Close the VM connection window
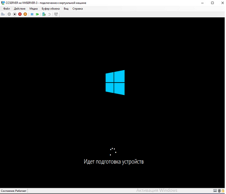 click(222, 3)
